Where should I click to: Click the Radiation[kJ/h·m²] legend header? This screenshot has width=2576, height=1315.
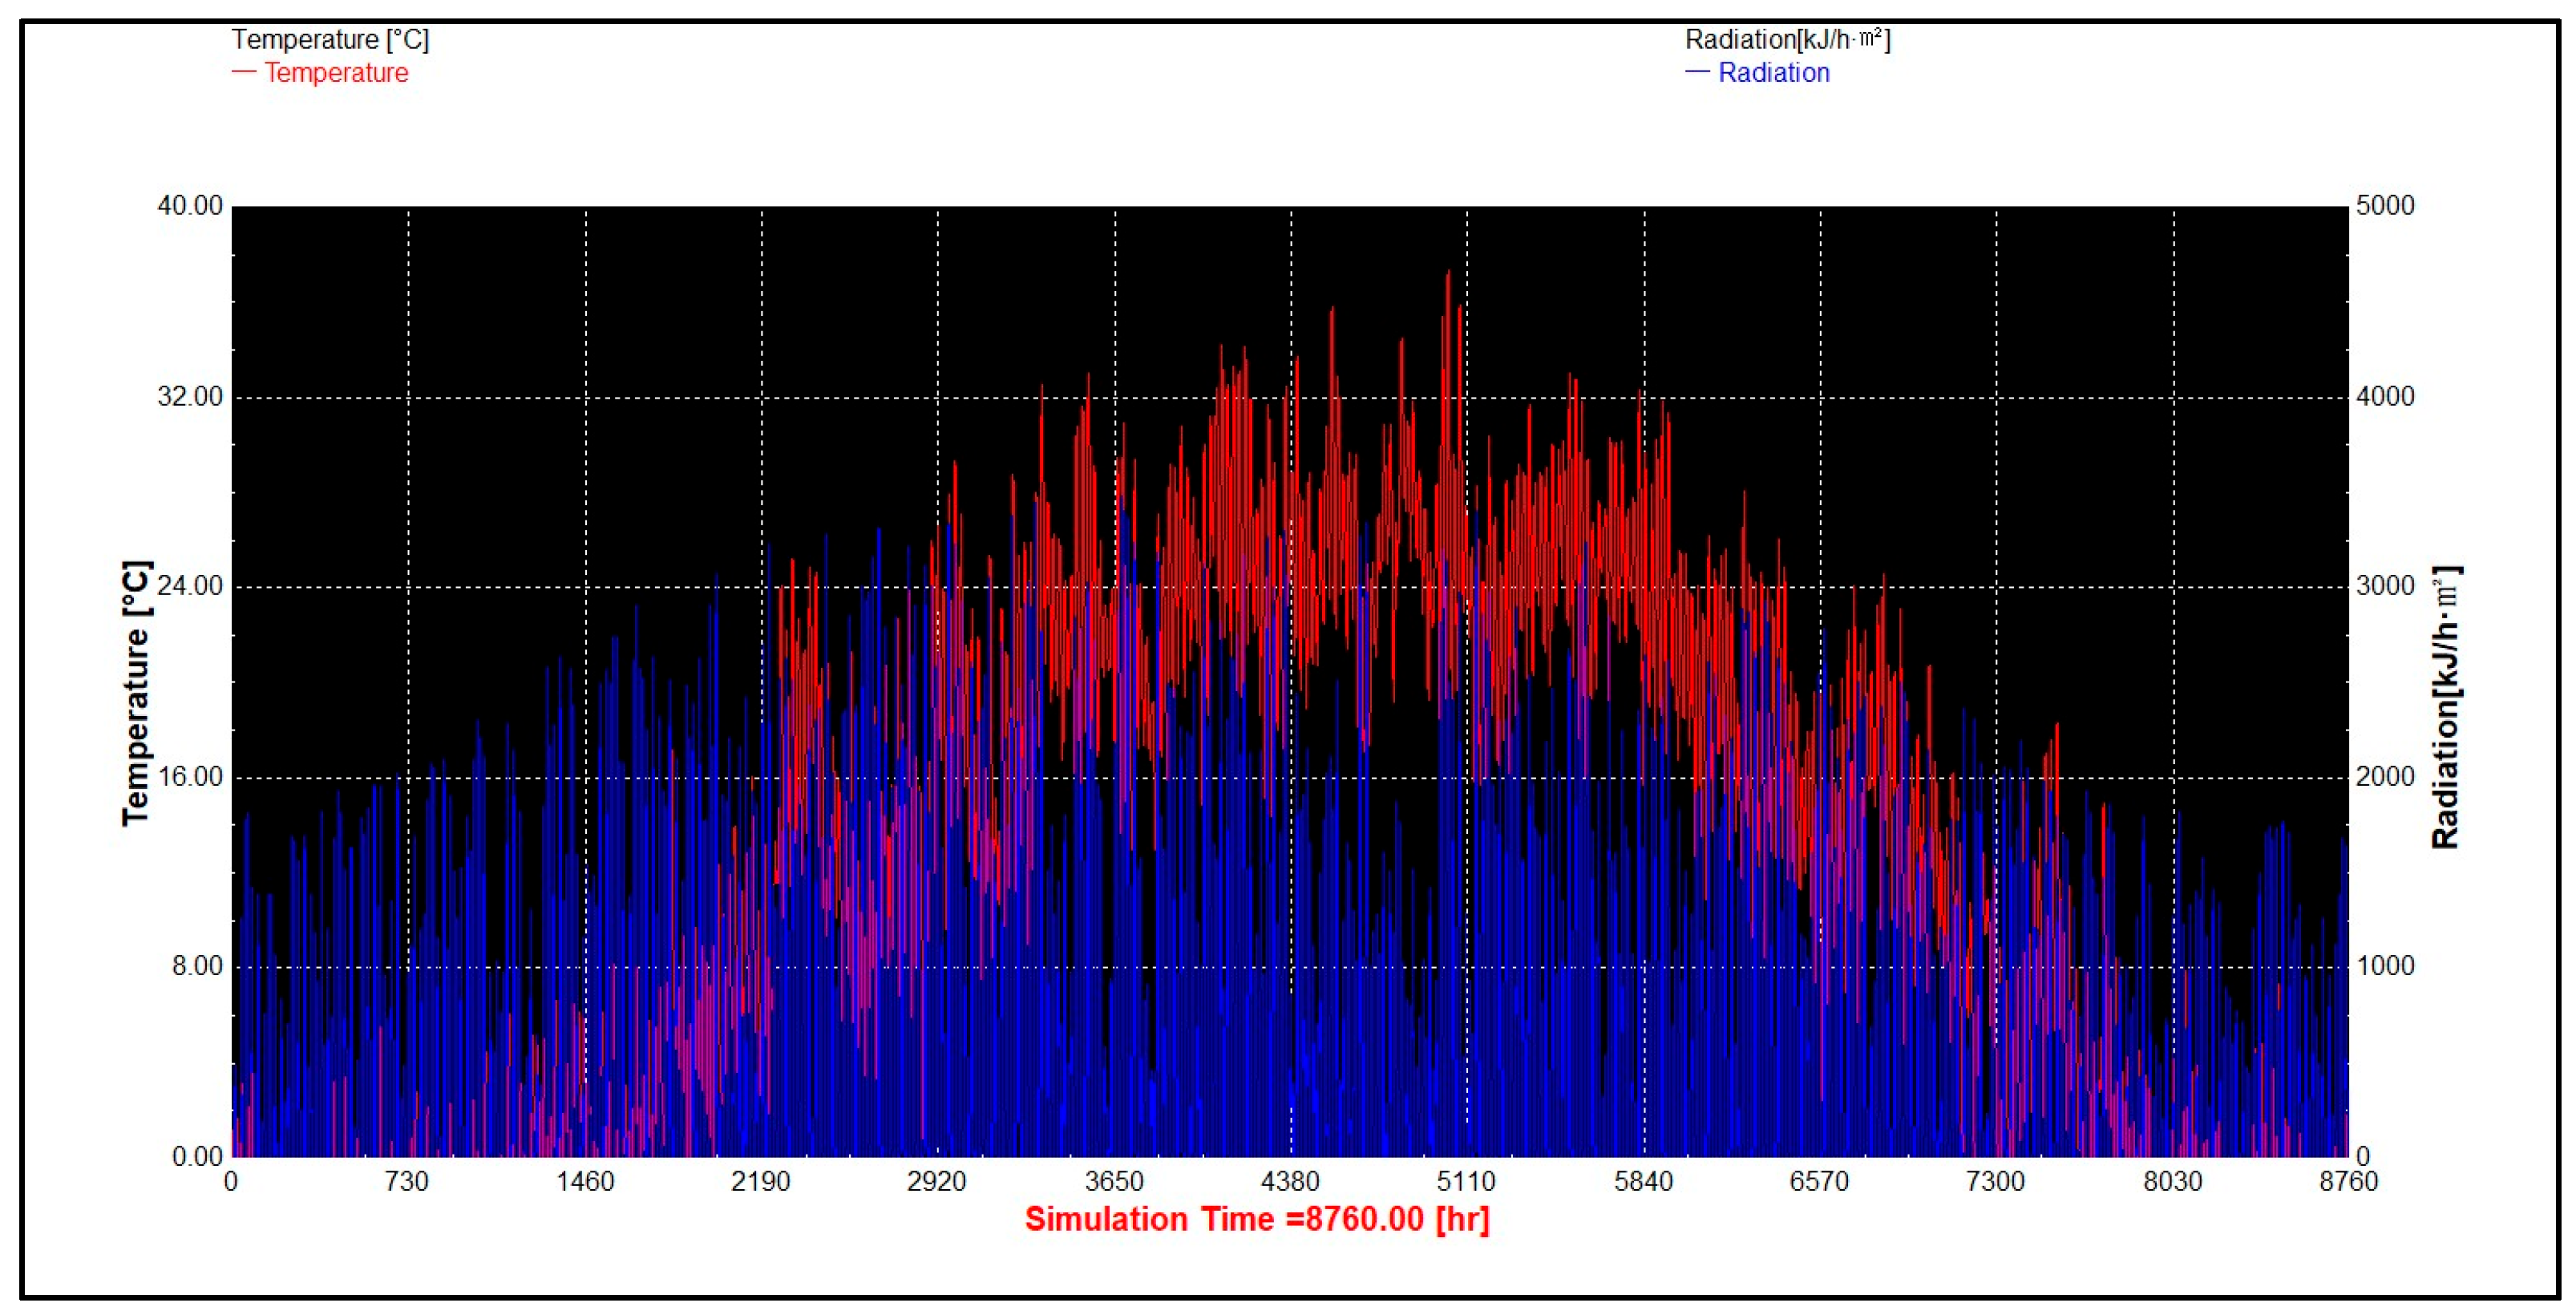pos(1787,40)
